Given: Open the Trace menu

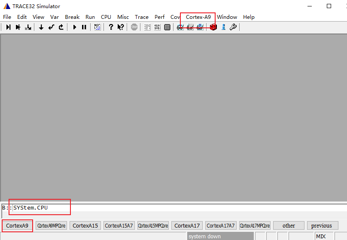Looking at the screenshot, I should click(141, 17).
